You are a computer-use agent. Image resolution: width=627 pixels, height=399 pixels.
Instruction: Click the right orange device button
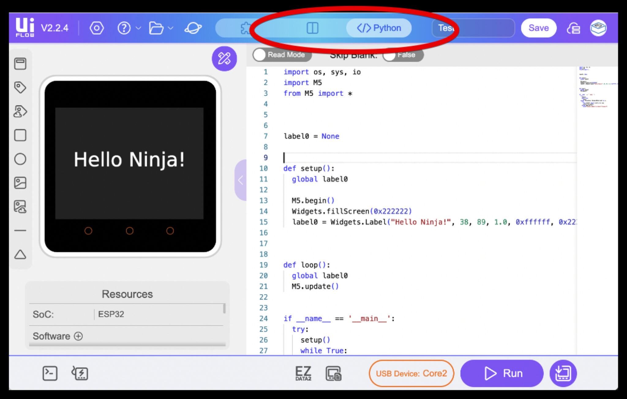tap(170, 231)
